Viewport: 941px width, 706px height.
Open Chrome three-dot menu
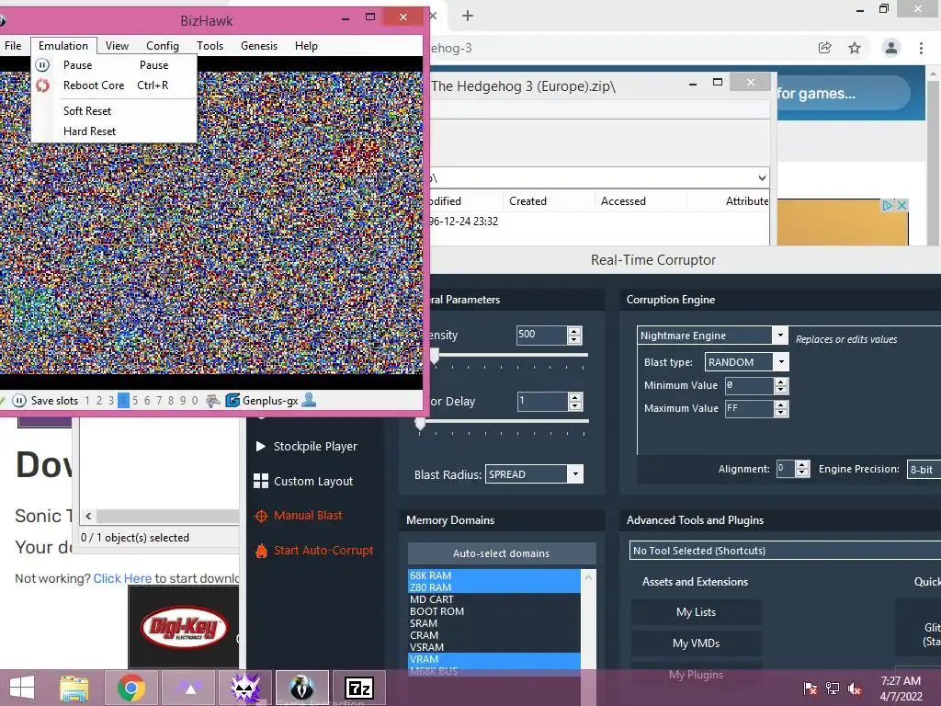click(921, 48)
